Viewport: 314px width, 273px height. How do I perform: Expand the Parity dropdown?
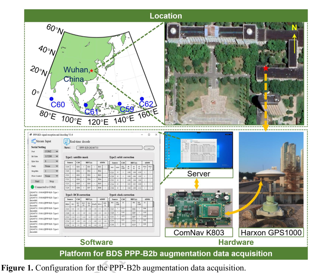click(x=51, y=166)
